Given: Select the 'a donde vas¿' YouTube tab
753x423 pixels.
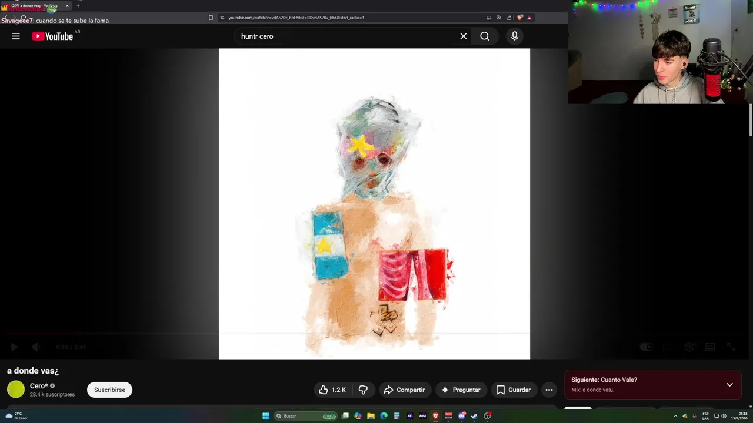Looking at the screenshot, I should point(35,6).
